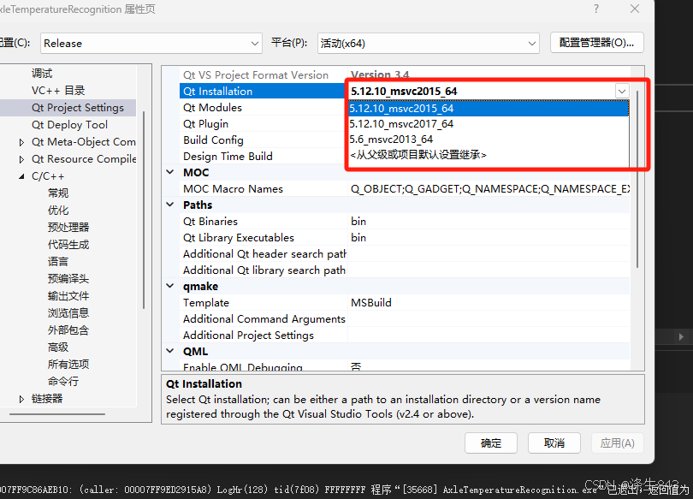Select Qt Deploy Tool tree item
Screen dimensions: 693x499
click(70, 125)
